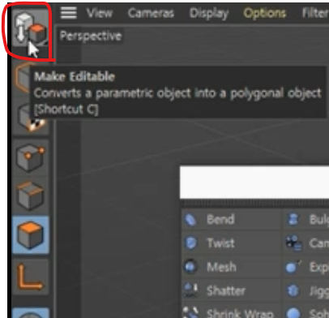Open the View menu

pos(99,13)
